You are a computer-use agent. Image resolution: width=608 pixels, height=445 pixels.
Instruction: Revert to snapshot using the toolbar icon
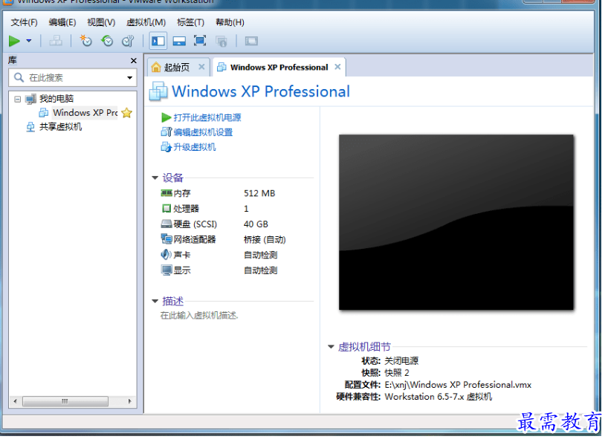coord(106,41)
